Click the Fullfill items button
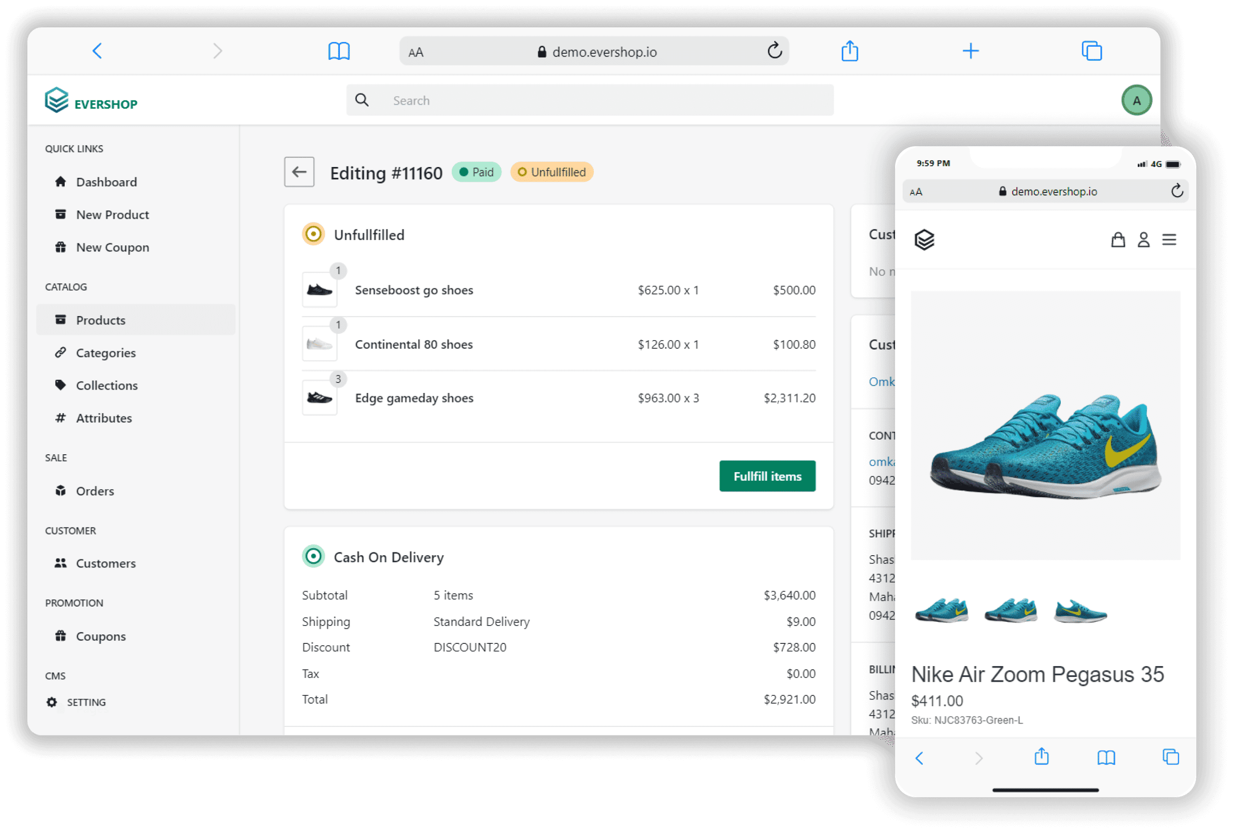Image resolution: width=1235 pixels, height=834 pixels. pyautogui.click(x=767, y=476)
